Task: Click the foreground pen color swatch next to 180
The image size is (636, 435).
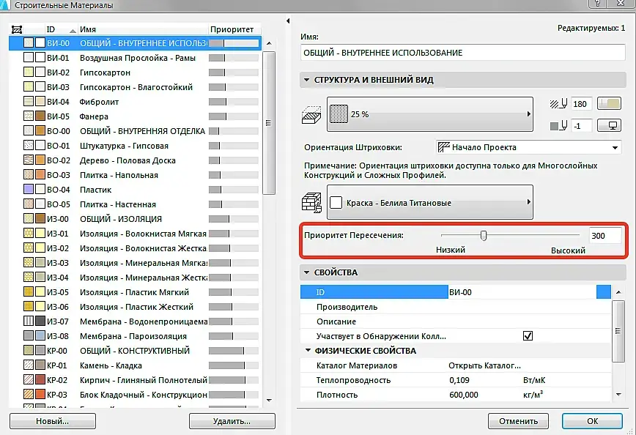Action: [610, 104]
